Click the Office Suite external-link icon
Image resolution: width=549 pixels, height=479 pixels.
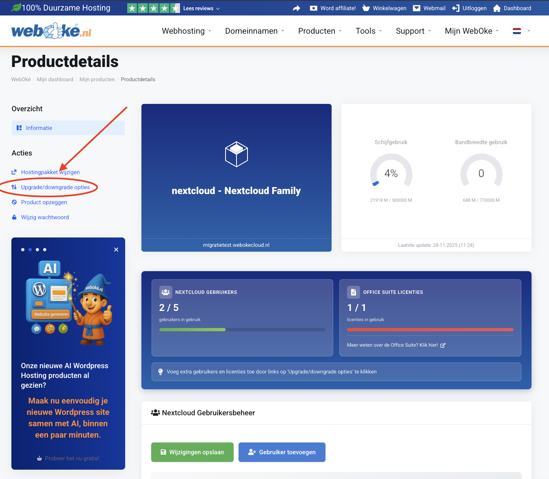443,345
